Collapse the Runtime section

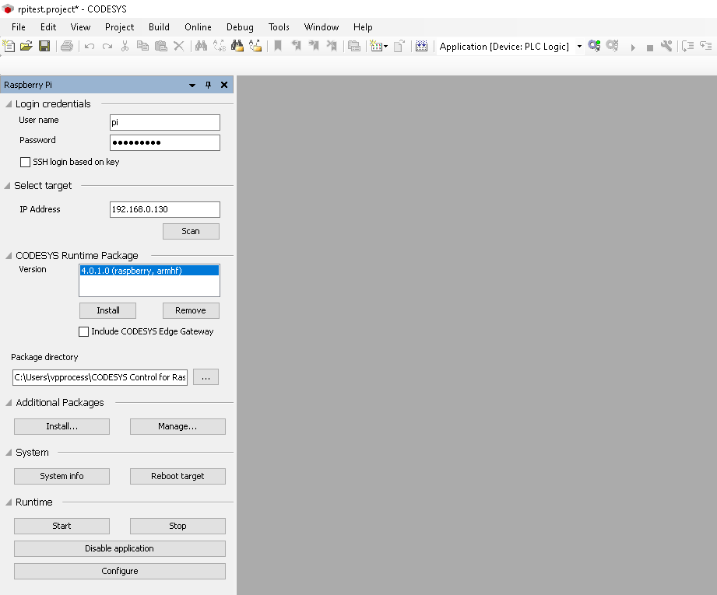[x=9, y=502]
